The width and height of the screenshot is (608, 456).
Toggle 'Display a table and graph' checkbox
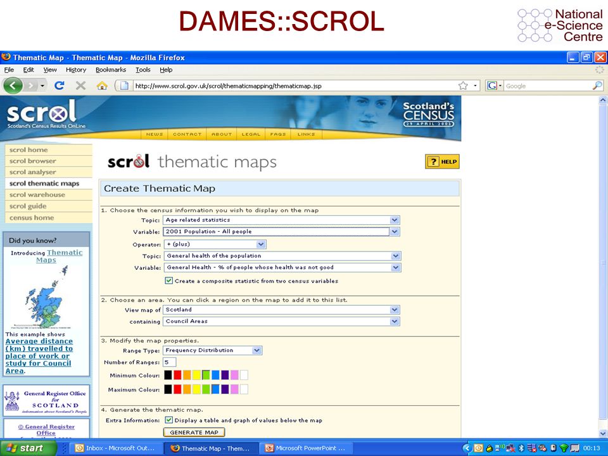[x=168, y=419]
